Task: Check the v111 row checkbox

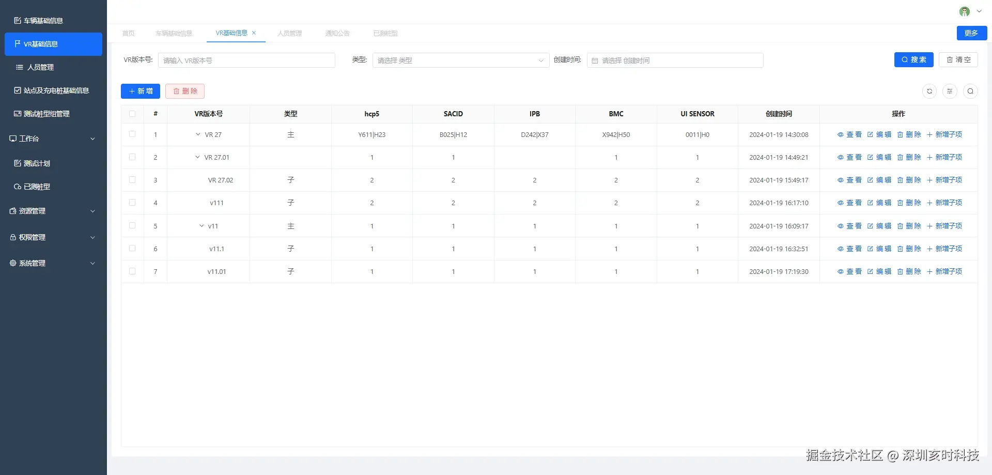Action: 132,202
